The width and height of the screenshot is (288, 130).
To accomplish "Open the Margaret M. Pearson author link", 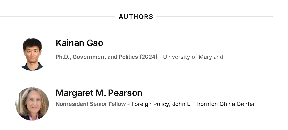I will click(99, 93).
